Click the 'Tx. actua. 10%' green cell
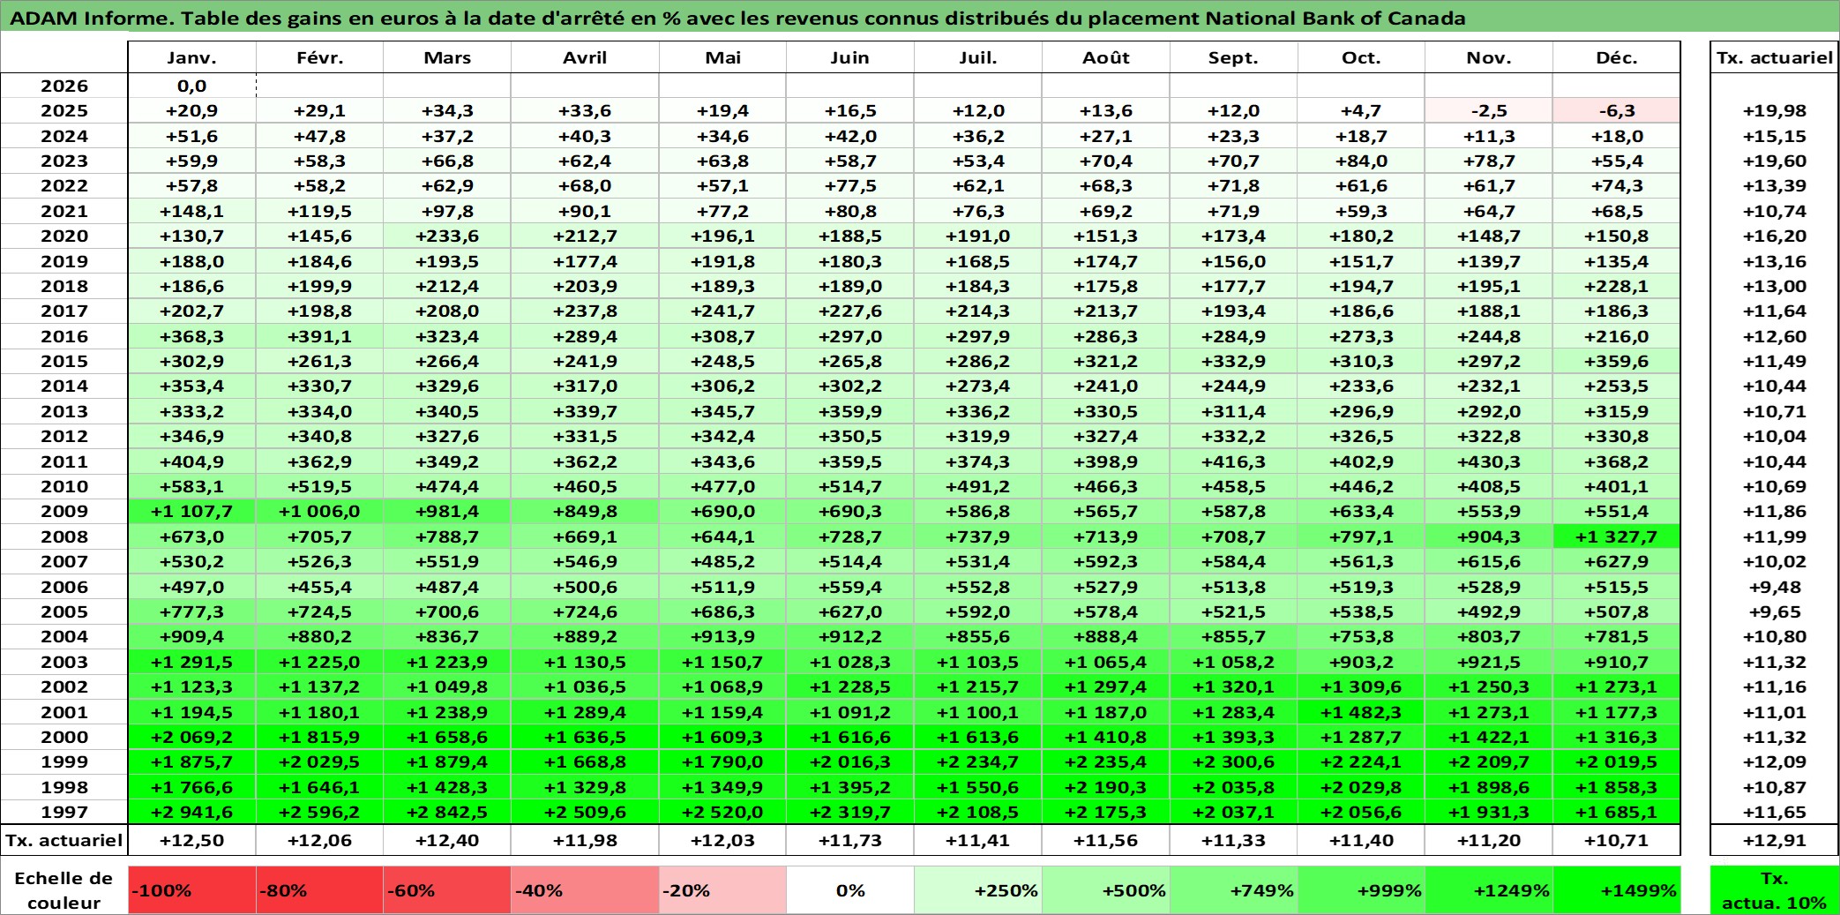 click(x=1775, y=890)
